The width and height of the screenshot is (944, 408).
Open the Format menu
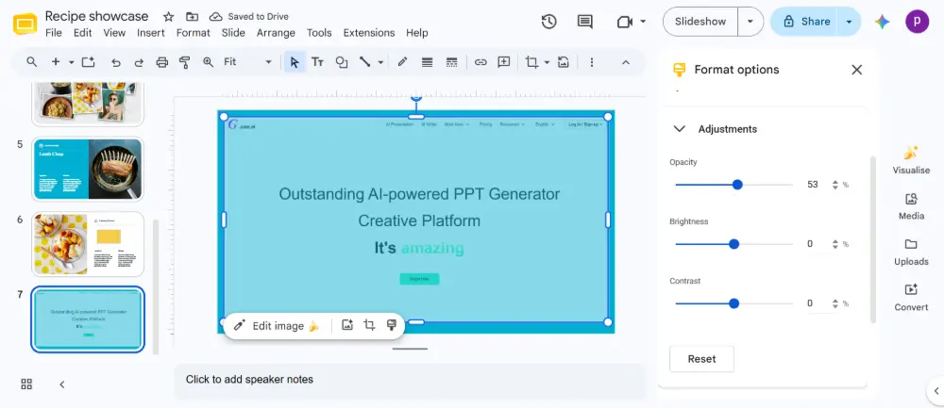[x=194, y=33]
